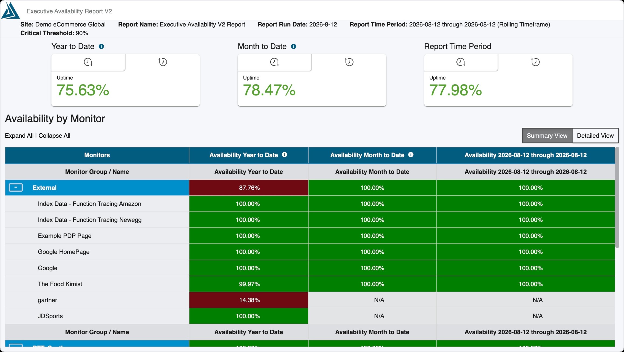Select the downtime clock icon under Year to Date
The width and height of the screenshot is (624, 352).
coord(88,62)
